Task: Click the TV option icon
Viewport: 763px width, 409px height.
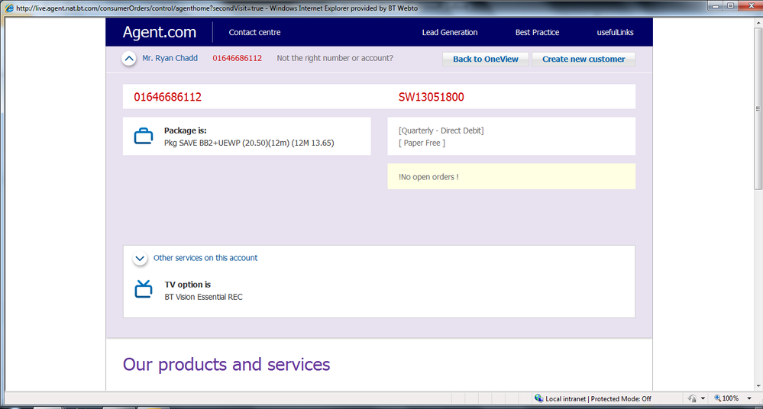Action: (144, 289)
